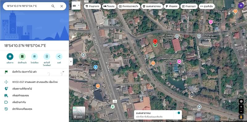This screenshot has width=247, height=122.
Task: Click เพิ่มสถานที่ที่ขาดไป add missing place
Action: 35,89
